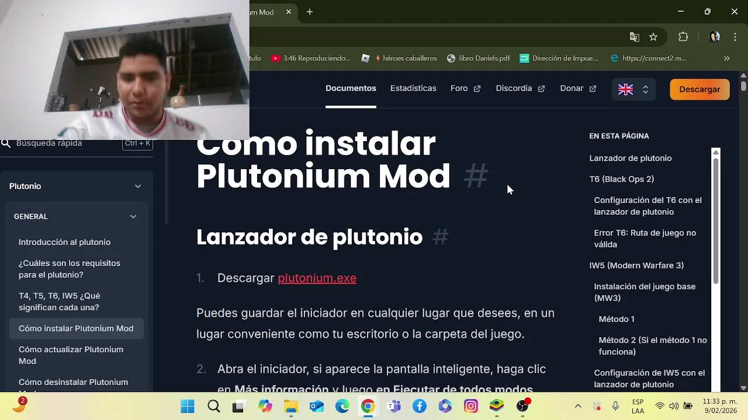Image resolution: width=748 pixels, height=420 pixels.
Task: Open OBS Studio from the taskbar
Action: 522,407
